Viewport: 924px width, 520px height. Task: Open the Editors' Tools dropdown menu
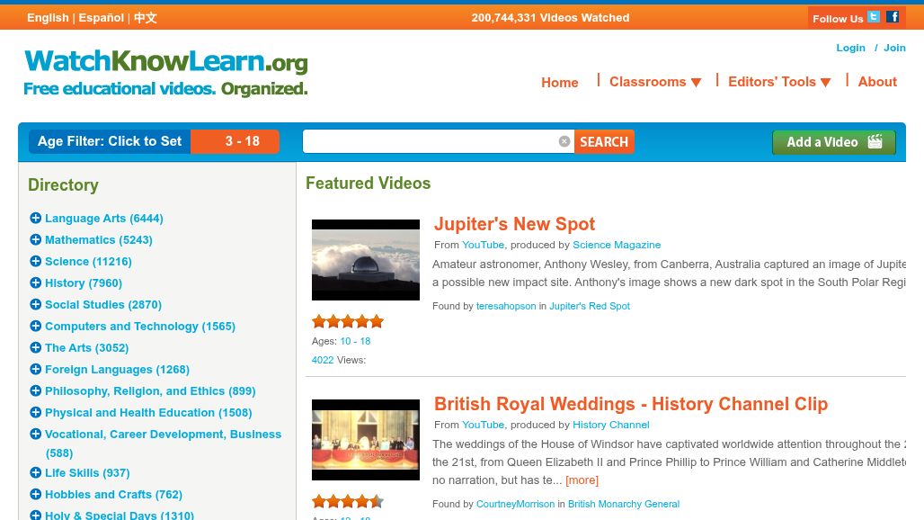(778, 81)
